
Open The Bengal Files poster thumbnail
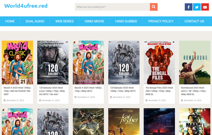click(x=159, y=62)
